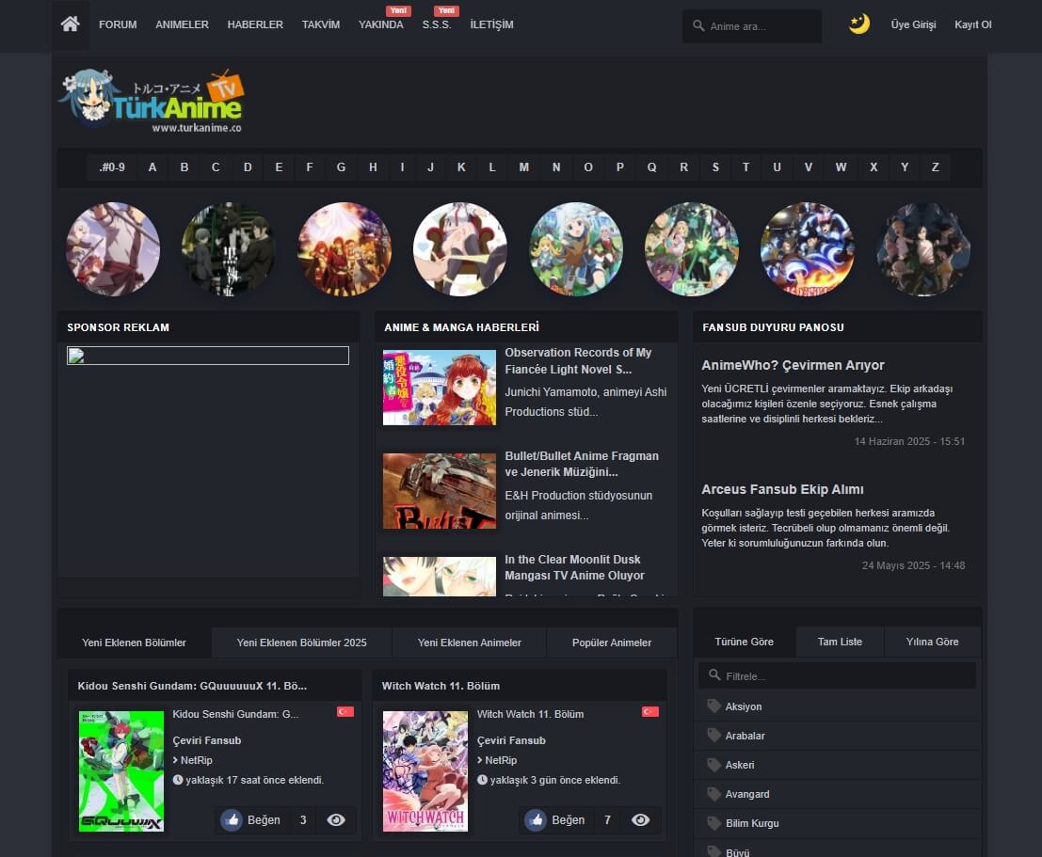Select the Yeni Eklenen Bölümler tab

[x=134, y=643]
